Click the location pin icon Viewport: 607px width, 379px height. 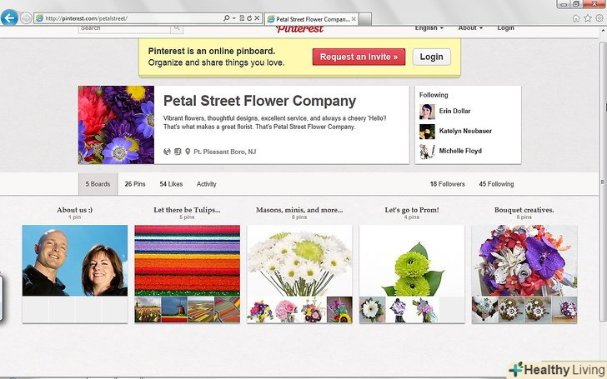tap(188, 152)
